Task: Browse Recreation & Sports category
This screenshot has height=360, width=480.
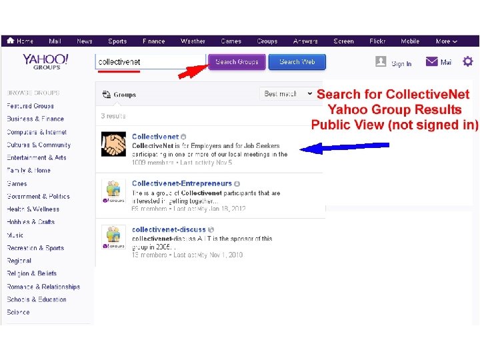Action: tap(35, 247)
